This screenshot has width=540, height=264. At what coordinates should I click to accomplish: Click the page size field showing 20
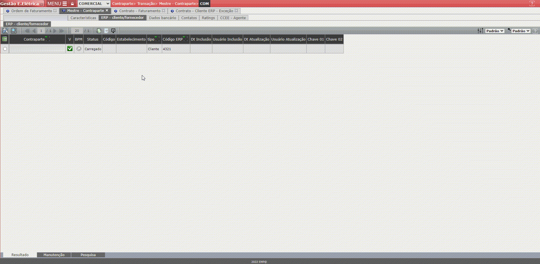(x=77, y=31)
